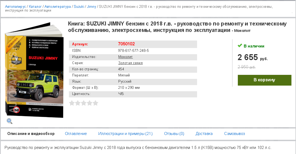Click the magnifier zoom icon under book cover
Viewport: 296px width, 154px height.
[x=9, y=121]
